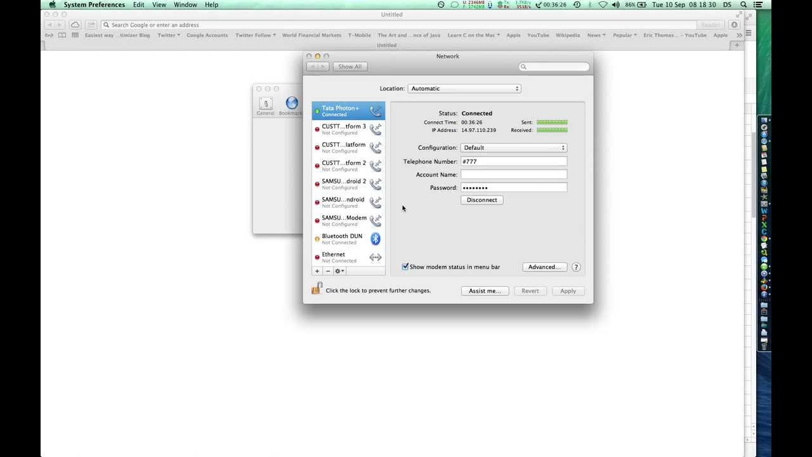Click the Tata Photon+ modem phone icon

[376, 111]
